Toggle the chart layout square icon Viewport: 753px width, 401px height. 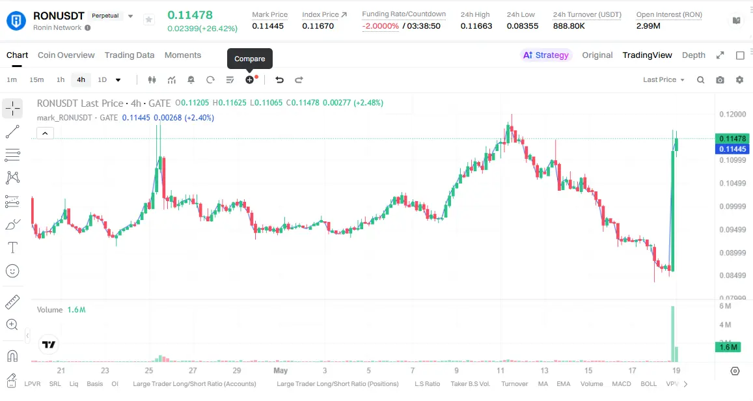pos(740,55)
